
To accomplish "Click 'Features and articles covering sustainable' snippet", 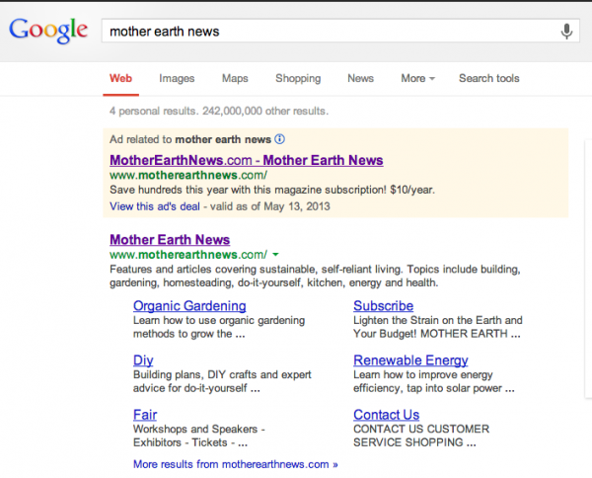I will 316,276.
